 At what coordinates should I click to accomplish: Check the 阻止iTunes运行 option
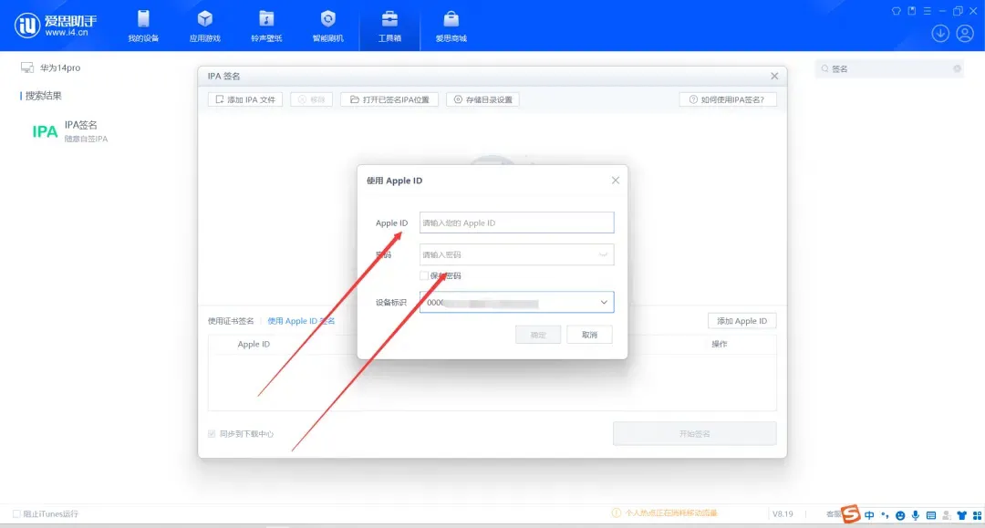pos(16,513)
